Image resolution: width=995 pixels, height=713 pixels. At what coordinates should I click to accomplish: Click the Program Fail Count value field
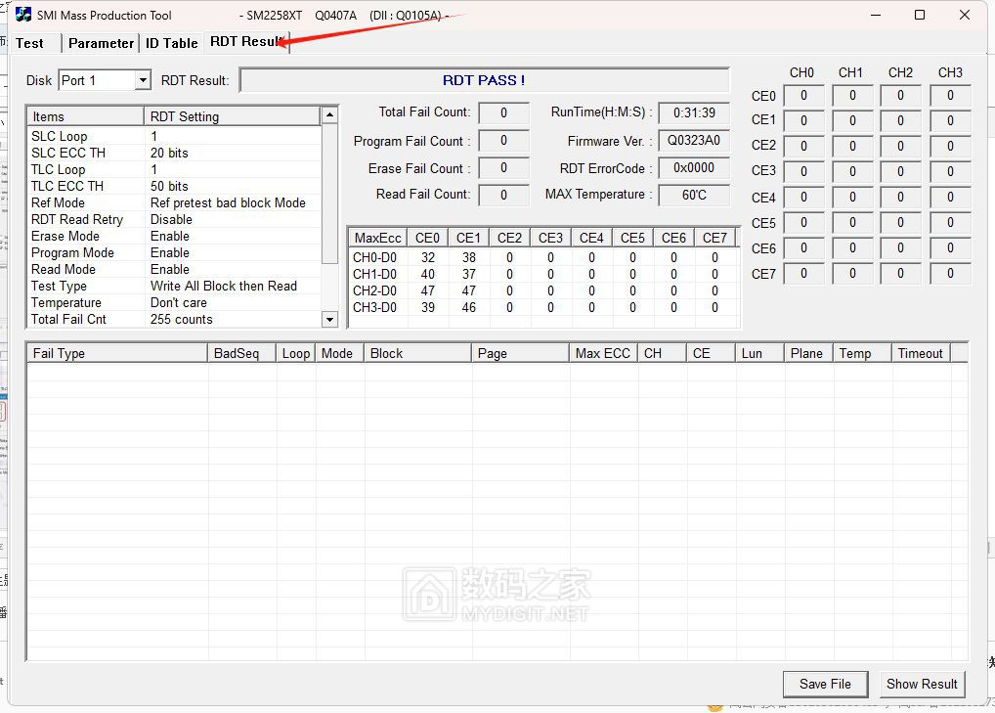pyautogui.click(x=503, y=140)
